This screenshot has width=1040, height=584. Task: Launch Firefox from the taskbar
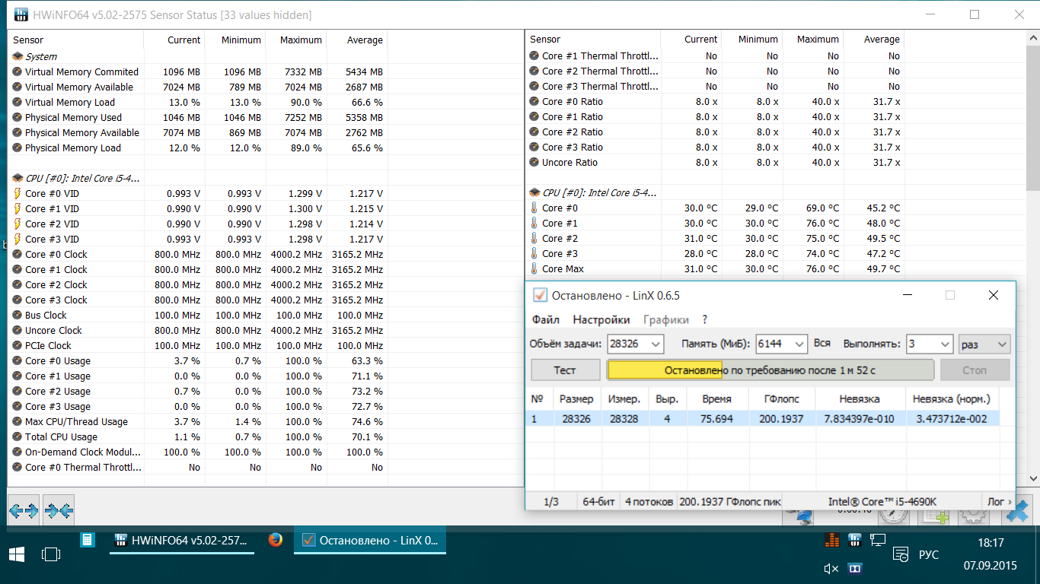(x=276, y=540)
